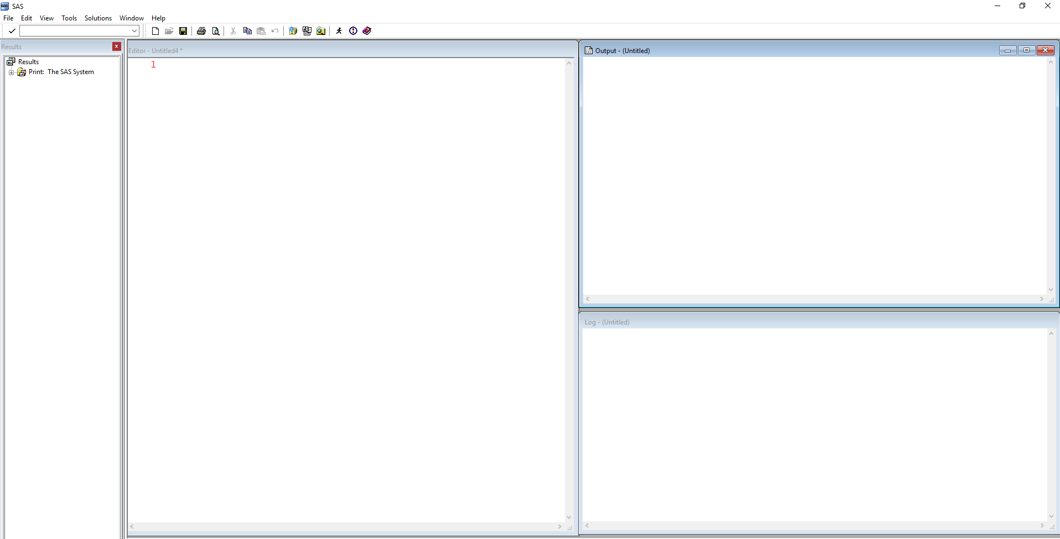Save the current editor file using the diskette icon
1060x539 pixels.
point(183,31)
